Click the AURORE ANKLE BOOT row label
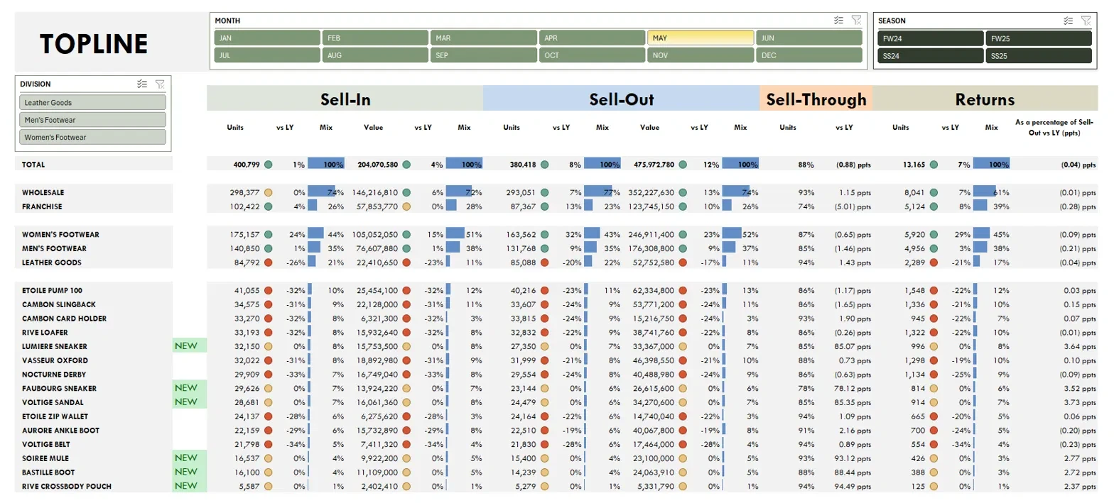The image size is (1114, 503). pyautogui.click(x=60, y=430)
